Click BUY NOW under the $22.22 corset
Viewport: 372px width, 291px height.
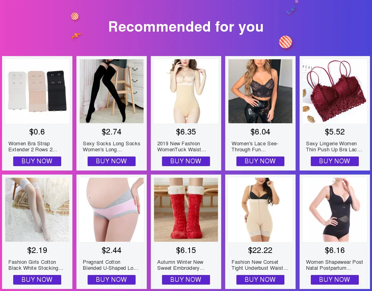click(x=260, y=280)
